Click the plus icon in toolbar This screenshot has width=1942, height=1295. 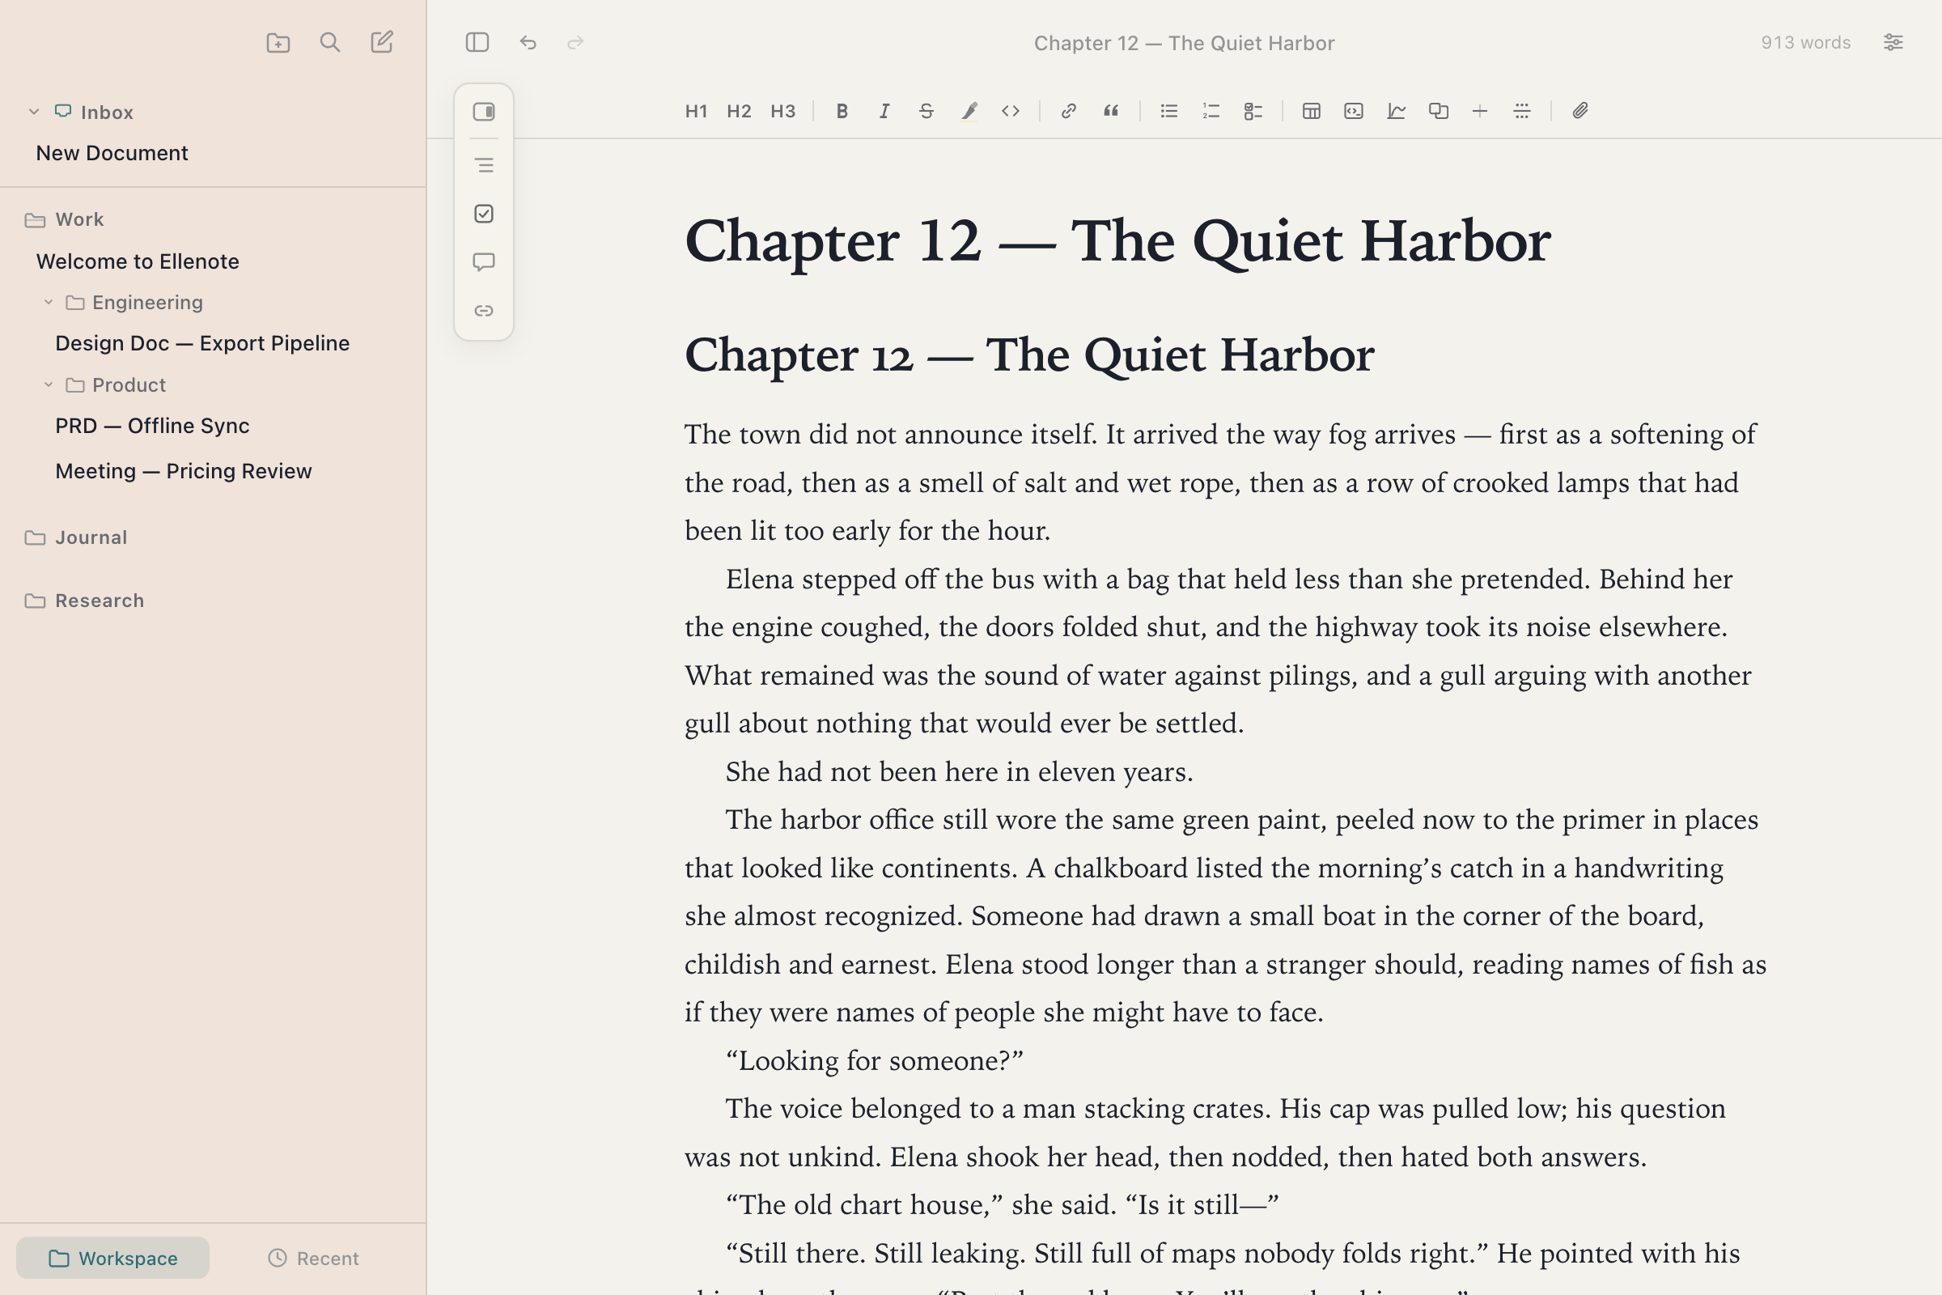(1480, 112)
